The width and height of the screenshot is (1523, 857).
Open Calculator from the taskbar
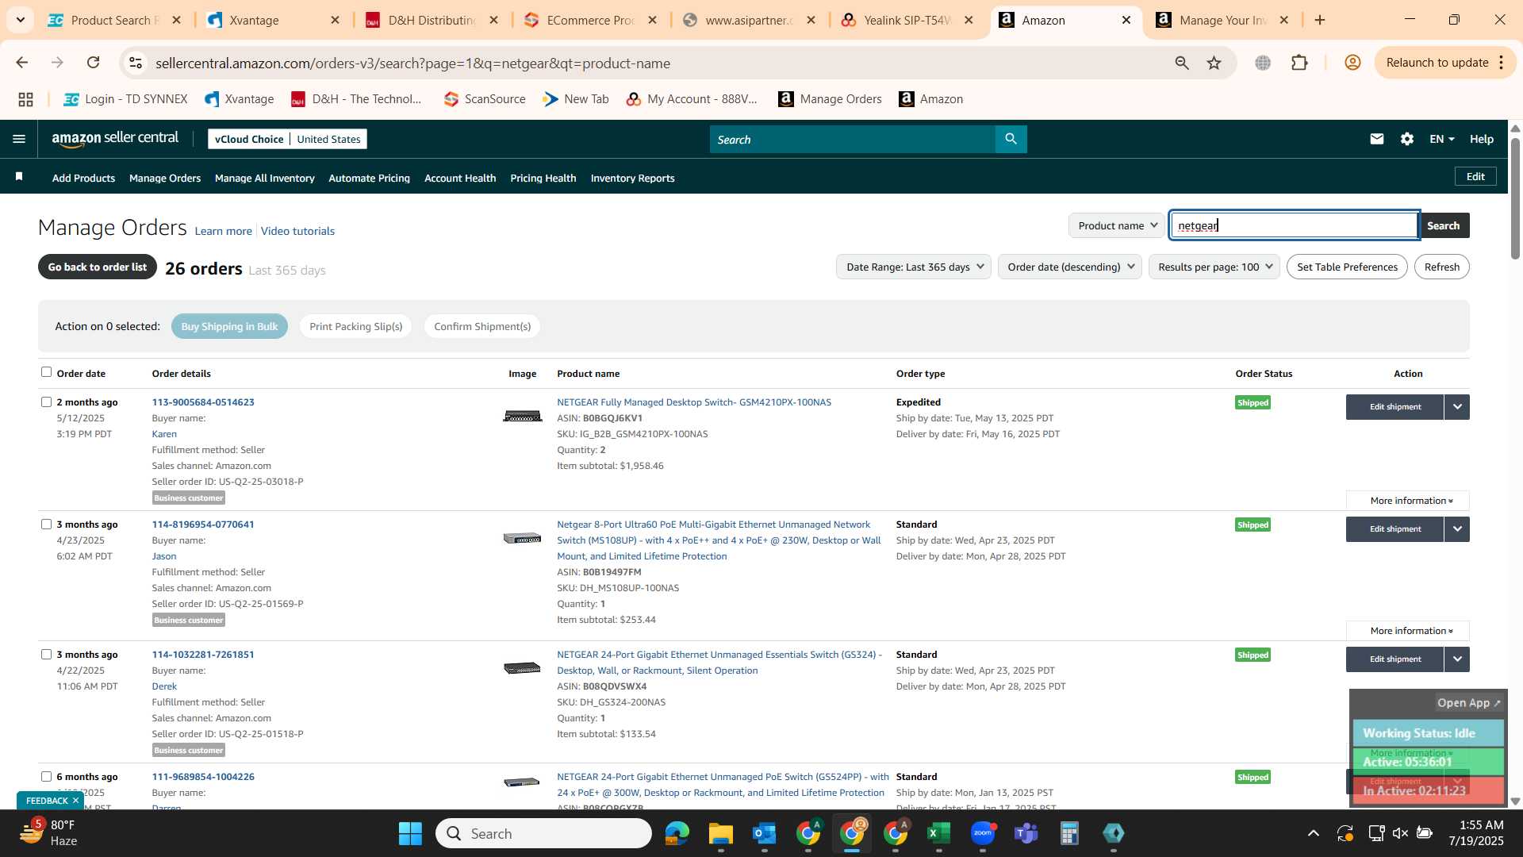1069,833
